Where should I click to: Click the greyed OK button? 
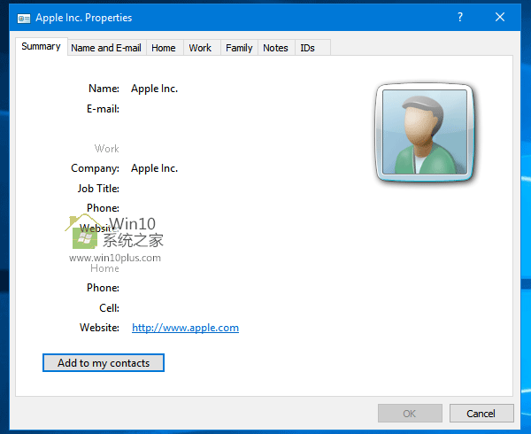[x=410, y=414]
